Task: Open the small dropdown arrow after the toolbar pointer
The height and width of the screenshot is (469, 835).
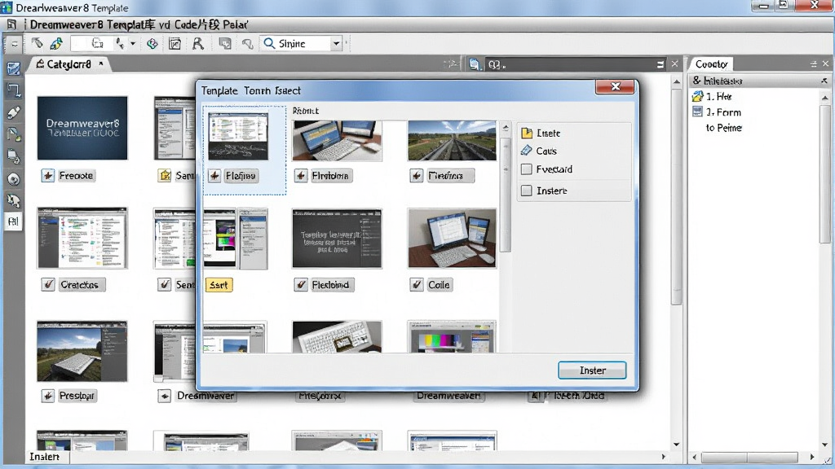Action: point(133,44)
